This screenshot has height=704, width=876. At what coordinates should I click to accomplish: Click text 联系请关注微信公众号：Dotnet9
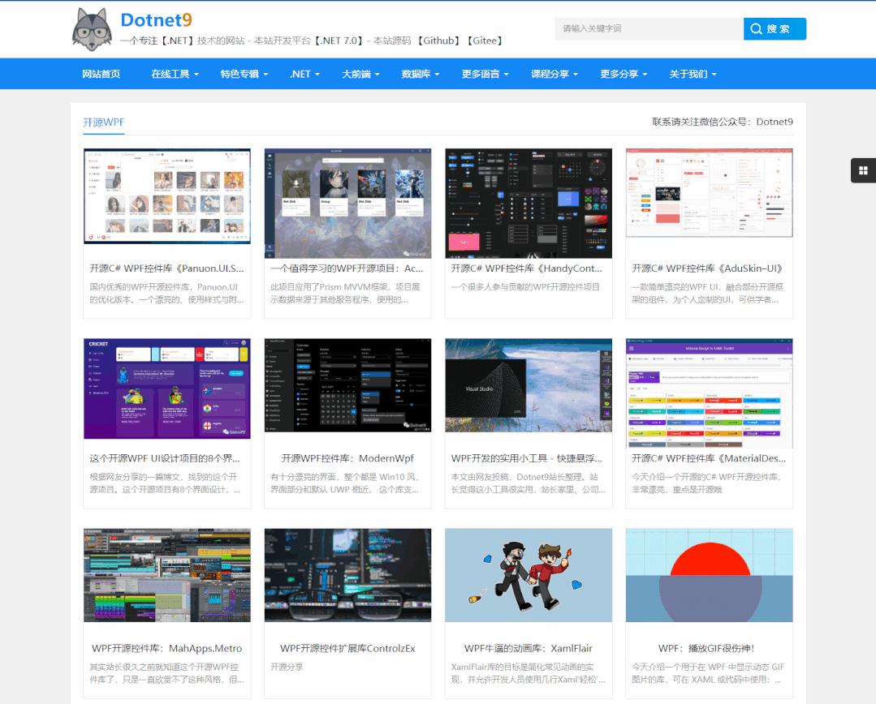click(x=723, y=122)
